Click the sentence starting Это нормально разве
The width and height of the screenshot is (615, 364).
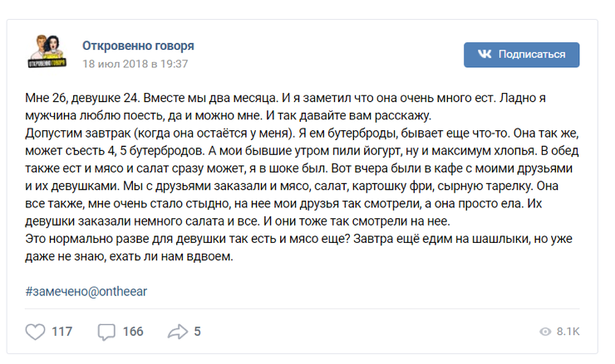pyautogui.click(x=188, y=239)
